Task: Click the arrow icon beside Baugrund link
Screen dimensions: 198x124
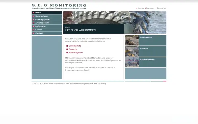Action: click(67, 49)
